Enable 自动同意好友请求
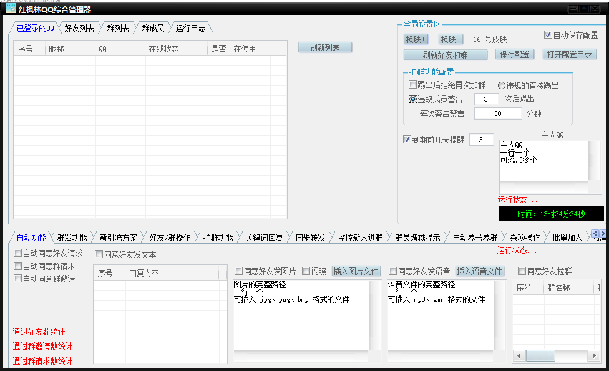 [x=17, y=253]
